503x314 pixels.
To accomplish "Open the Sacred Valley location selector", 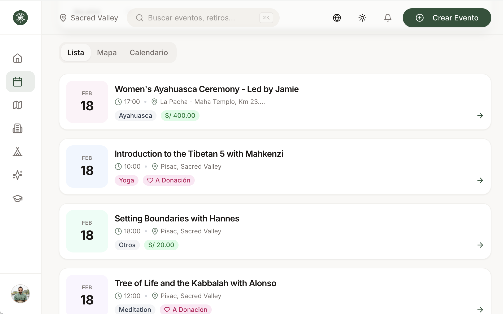I will pyautogui.click(x=89, y=18).
